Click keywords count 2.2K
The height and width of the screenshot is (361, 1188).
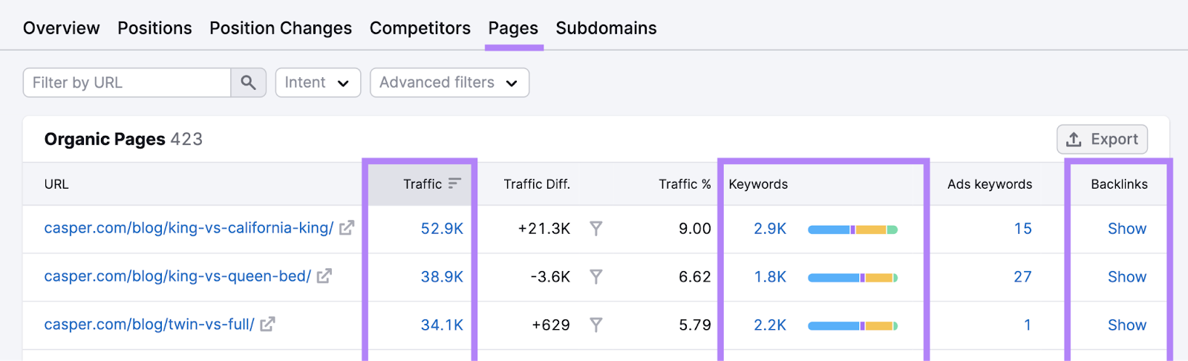click(770, 325)
